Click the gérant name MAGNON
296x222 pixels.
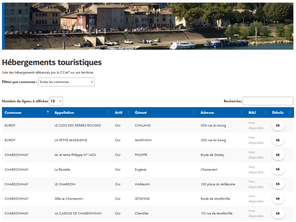click(x=143, y=140)
